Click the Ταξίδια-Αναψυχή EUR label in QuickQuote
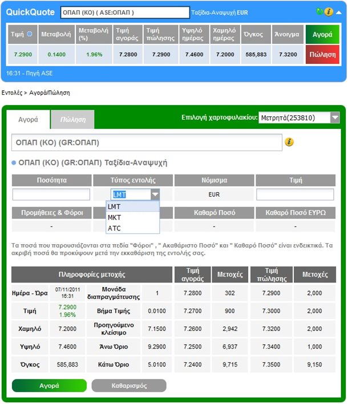 [x=220, y=13]
